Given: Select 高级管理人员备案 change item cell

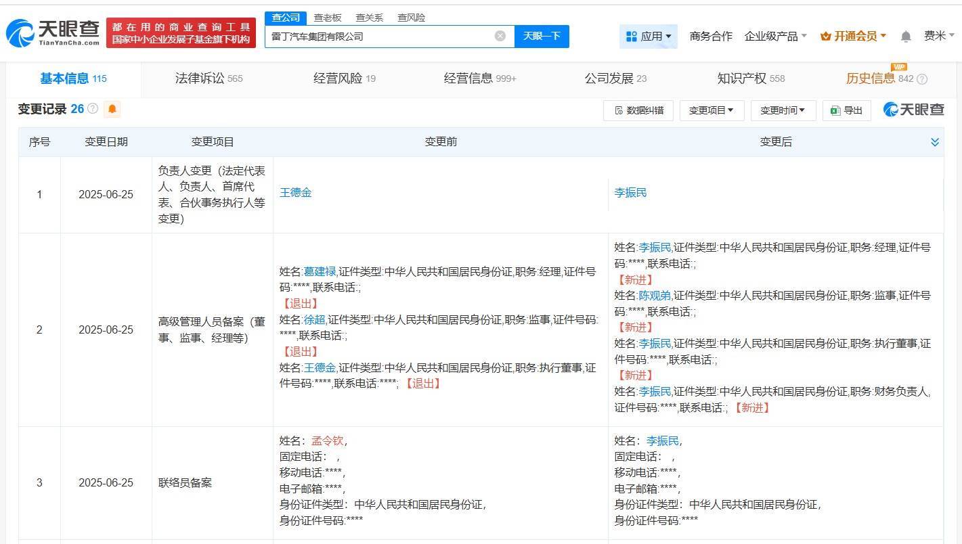Looking at the screenshot, I should click(x=212, y=330).
